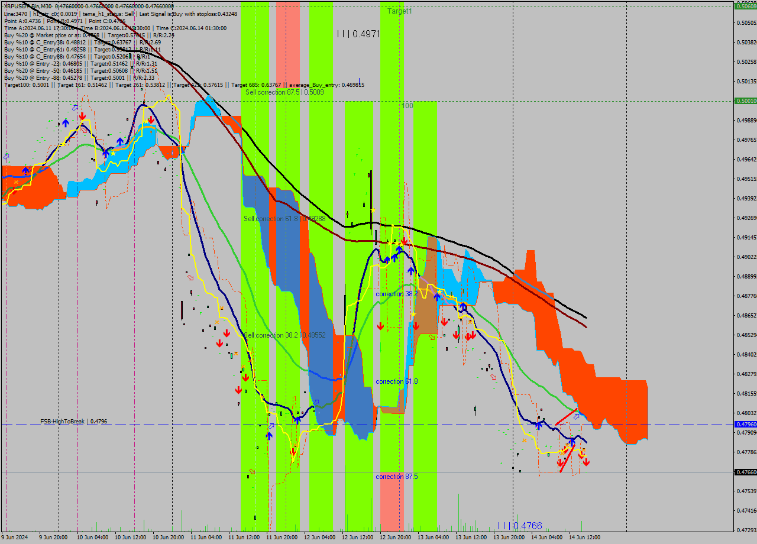The width and height of the screenshot is (757, 544).
Task: Click 0.49888 on the price scale
Action: pos(746,121)
